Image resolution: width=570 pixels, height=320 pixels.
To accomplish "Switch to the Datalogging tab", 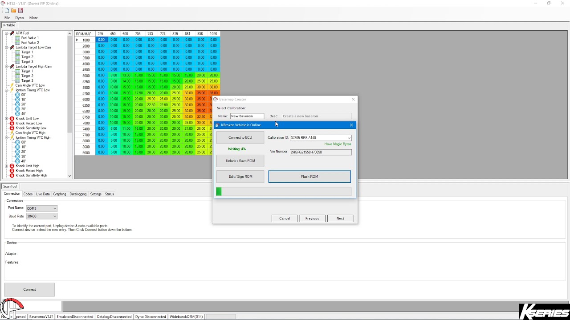I will (78, 194).
